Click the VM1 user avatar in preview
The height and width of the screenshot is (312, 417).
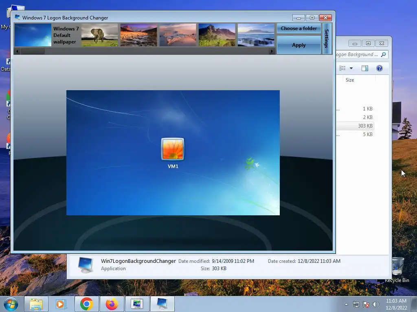173,149
